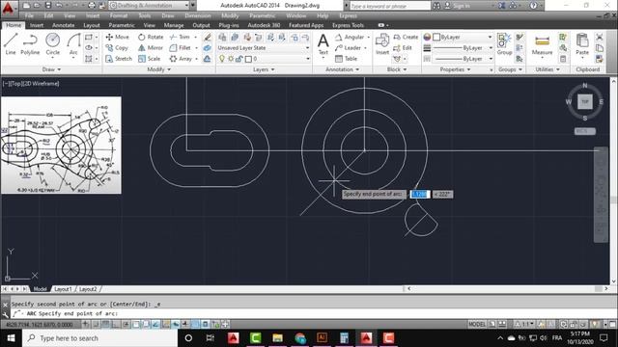Open the Format menu
618x347 pixels.
coord(119,15)
